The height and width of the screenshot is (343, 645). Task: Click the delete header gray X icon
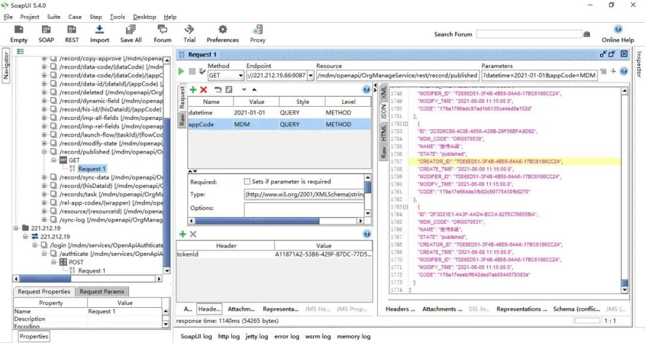click(193, 234)
